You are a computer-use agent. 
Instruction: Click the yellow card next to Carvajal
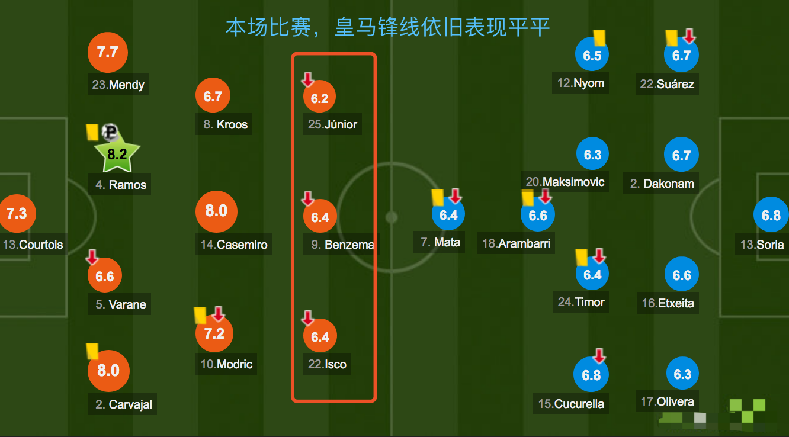92,351
